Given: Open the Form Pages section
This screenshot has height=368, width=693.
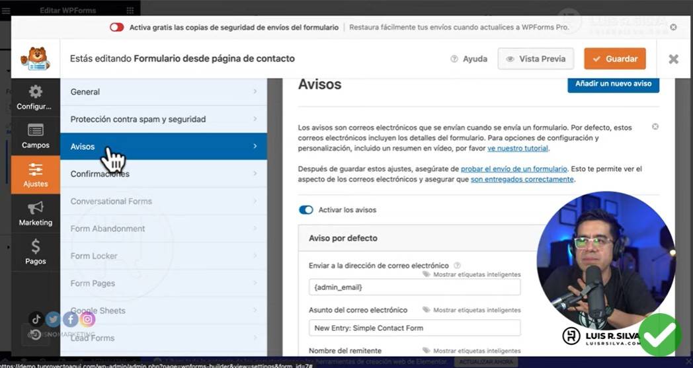Looking at the screenshot, I should click(x=163, y=283).
